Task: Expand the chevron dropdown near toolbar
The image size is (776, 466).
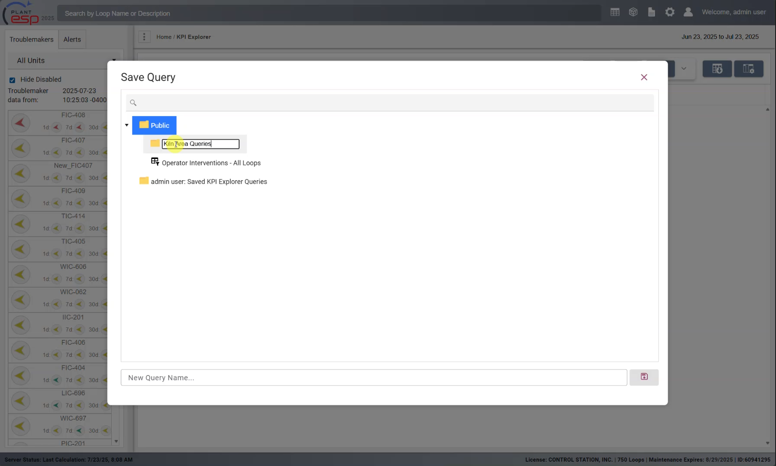Action: pyautogui.click(x=684, y=68)
